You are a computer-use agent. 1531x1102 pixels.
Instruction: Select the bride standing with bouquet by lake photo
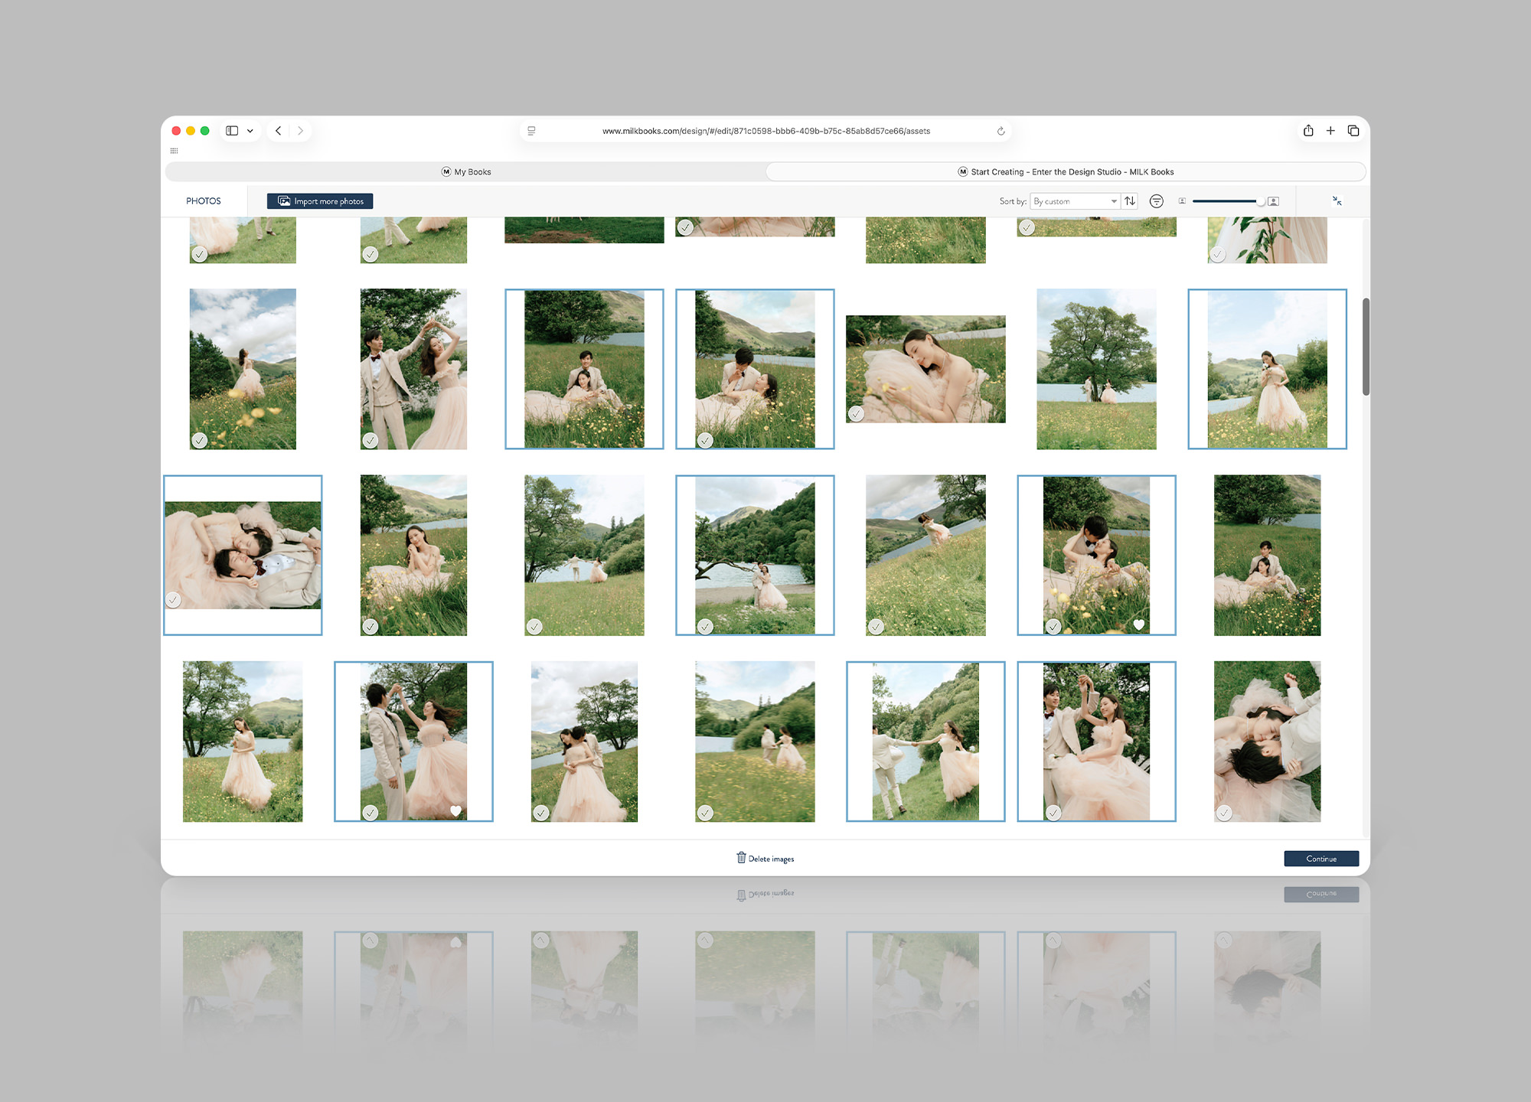[x=243, y=742]
